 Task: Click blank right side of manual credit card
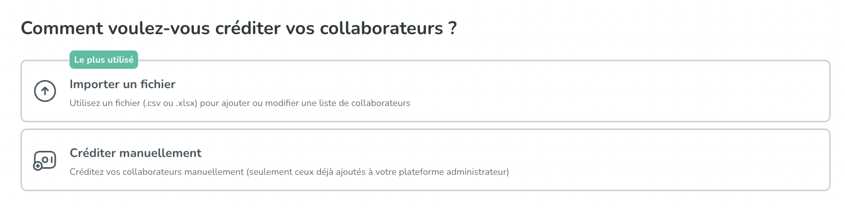(x=665, y=160)
